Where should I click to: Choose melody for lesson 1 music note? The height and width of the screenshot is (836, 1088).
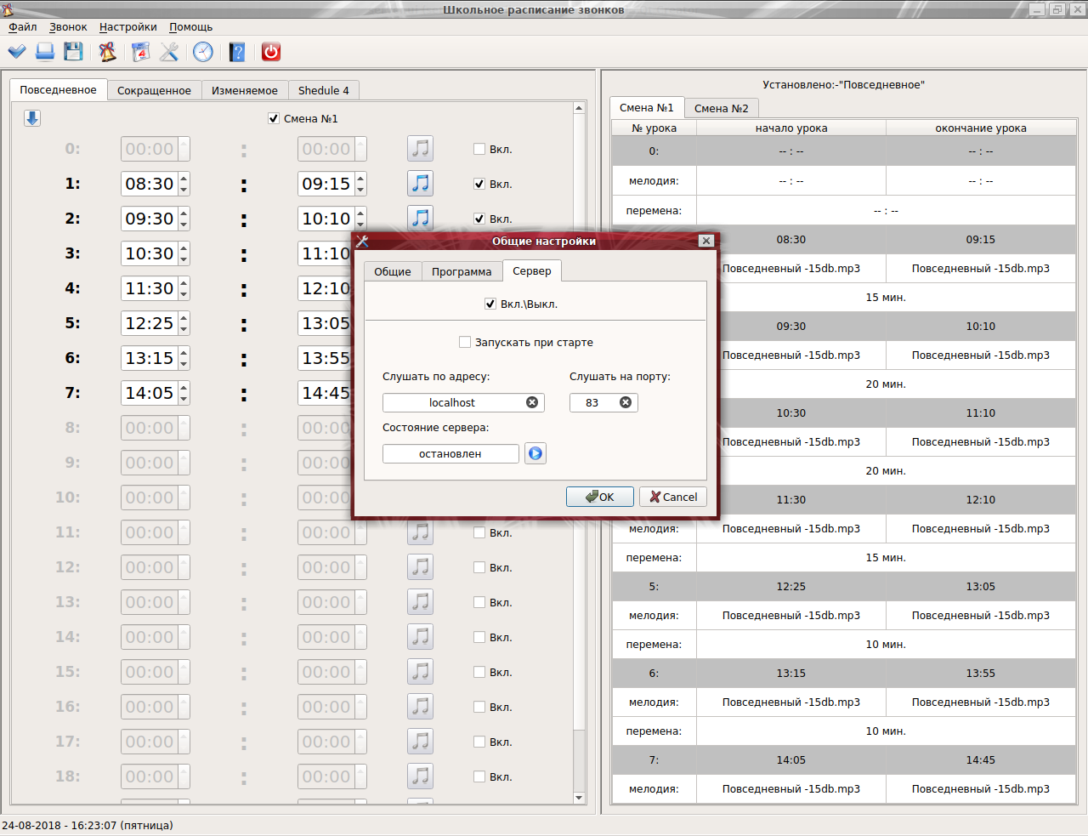(420, 184)
